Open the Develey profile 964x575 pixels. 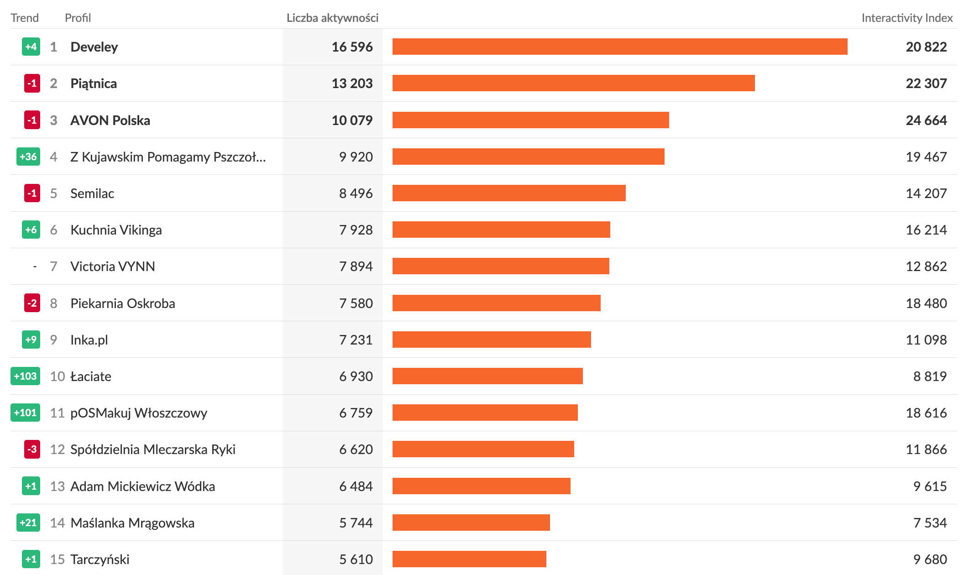94,47
